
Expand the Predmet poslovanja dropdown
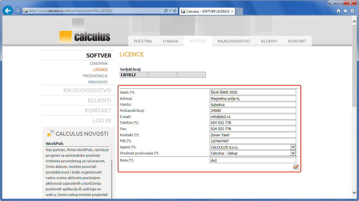[x=293, y=153]
